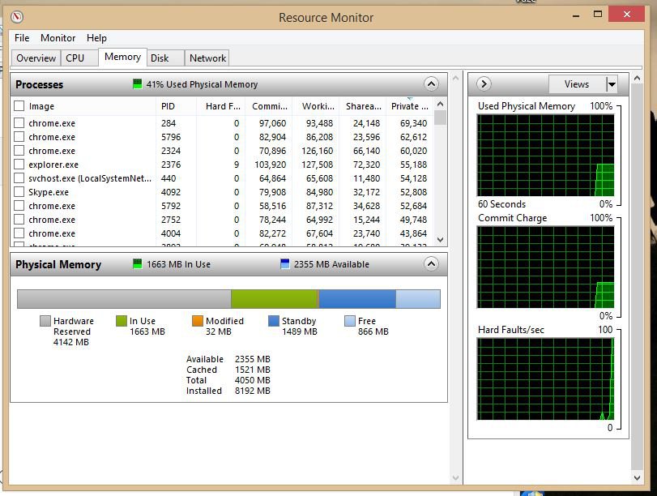The width and height of the screenshot is (657, 496).
Task: Click the In Use green legend square
Action: pos(122,321)
